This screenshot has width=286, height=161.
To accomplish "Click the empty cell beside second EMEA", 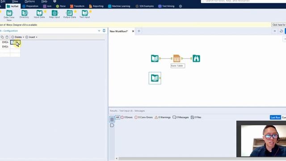I will (15, 47).
